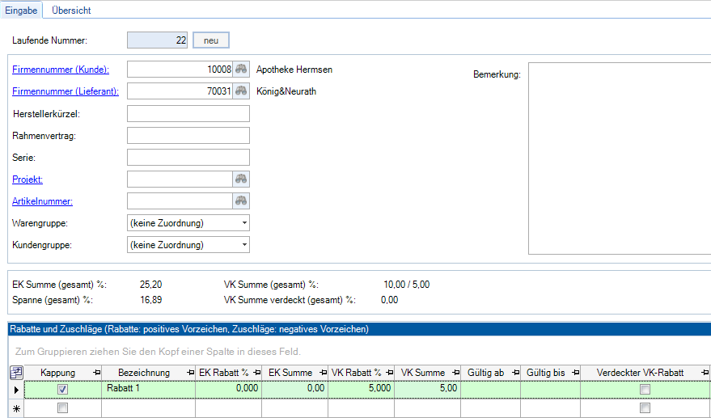Open Artikelnummer lookup binoculars icon
Screen dimensions: 711x418
pyautogui.click(x=241, y=201)
